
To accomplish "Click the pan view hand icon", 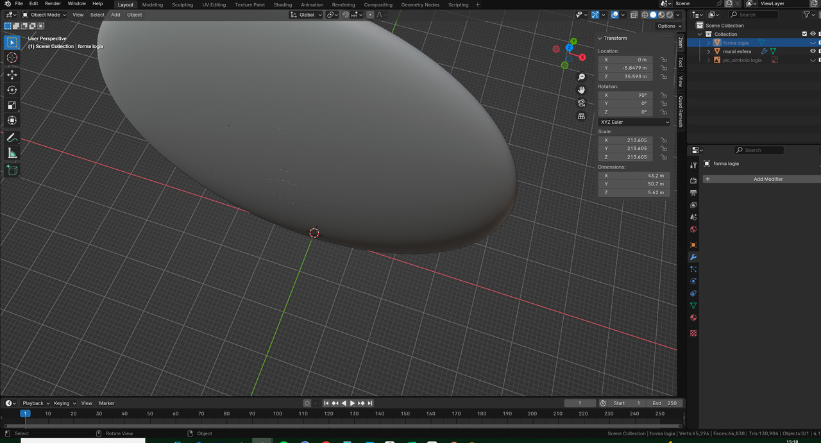I will tap(582, 90).
